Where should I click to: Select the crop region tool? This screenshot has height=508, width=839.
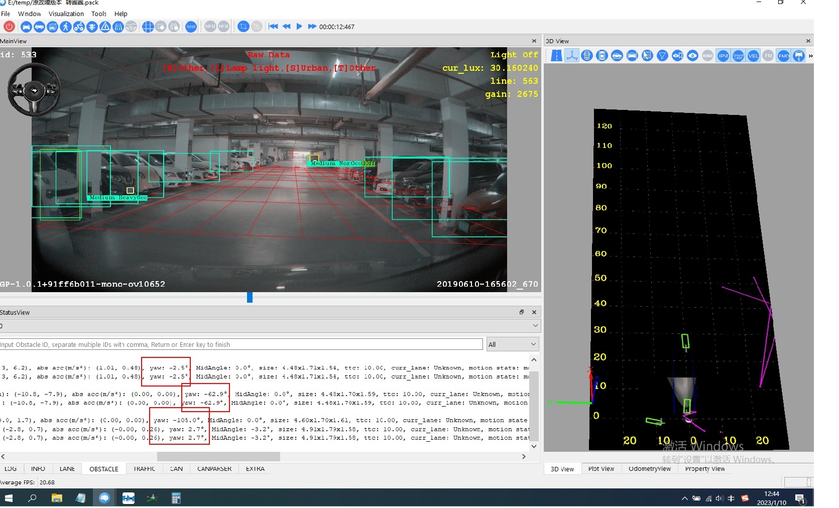(244, 27)
